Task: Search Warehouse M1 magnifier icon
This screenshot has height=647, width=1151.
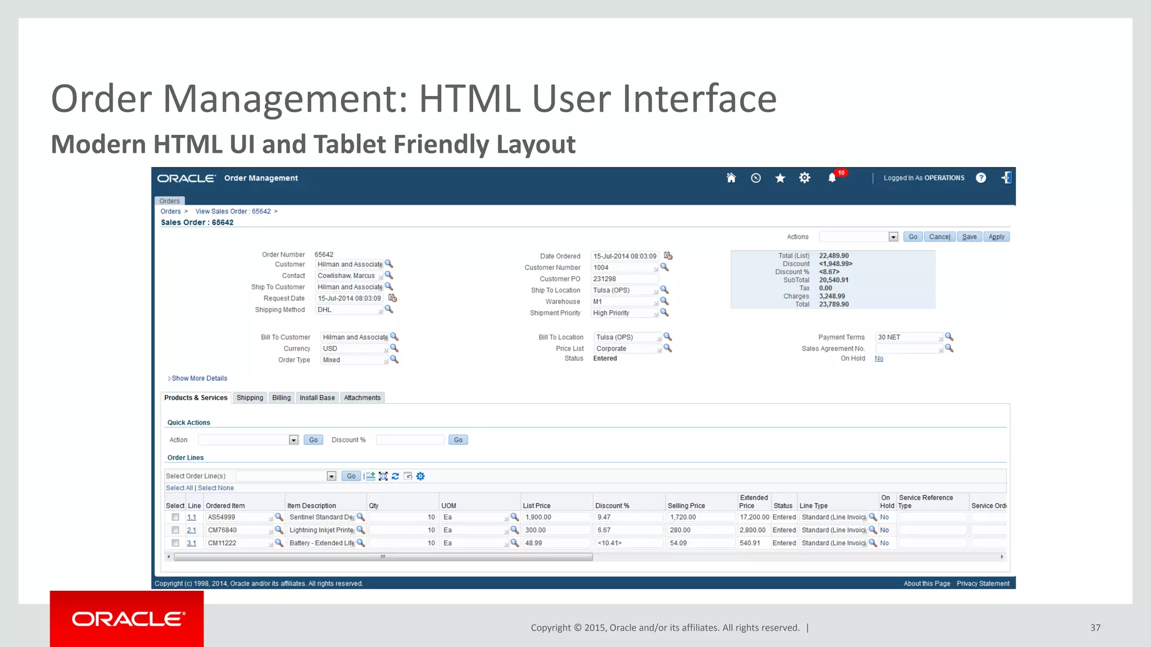Action: coord(664,301)
